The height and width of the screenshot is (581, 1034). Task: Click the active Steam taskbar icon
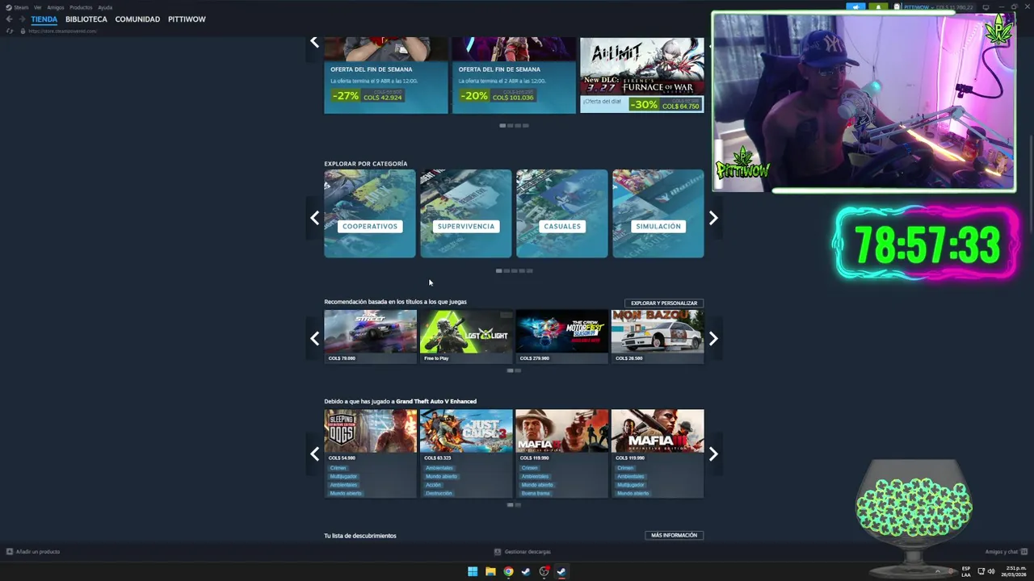tap(561, 571)
